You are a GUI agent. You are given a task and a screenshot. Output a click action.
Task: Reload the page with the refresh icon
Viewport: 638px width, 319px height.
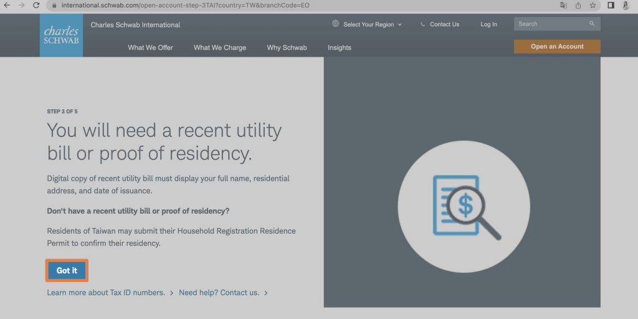[36, 5]
